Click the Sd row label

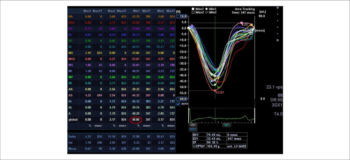(x=70, y=142)
